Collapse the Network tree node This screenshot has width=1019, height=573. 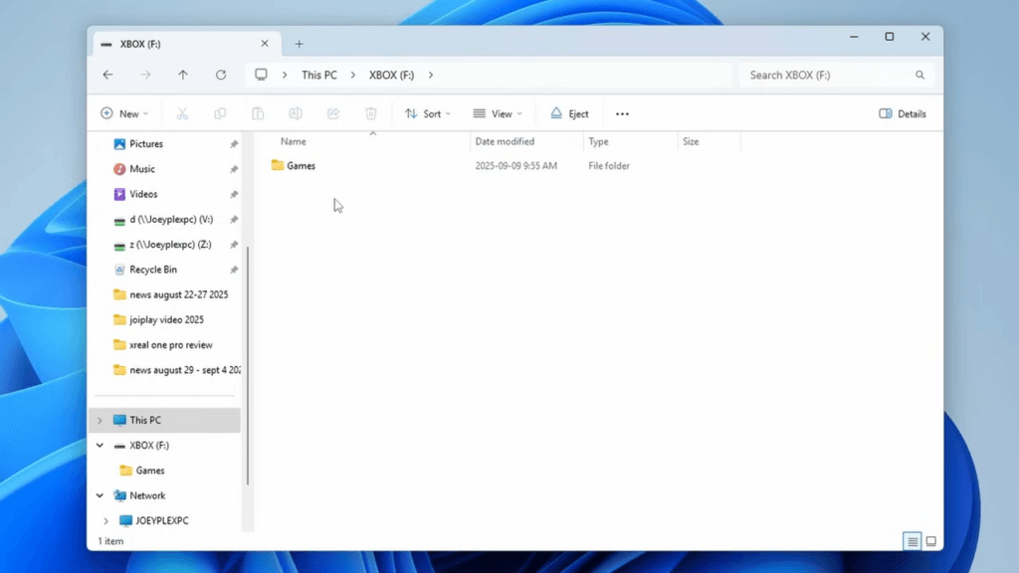pyautogui.click(x=100, y=495)
